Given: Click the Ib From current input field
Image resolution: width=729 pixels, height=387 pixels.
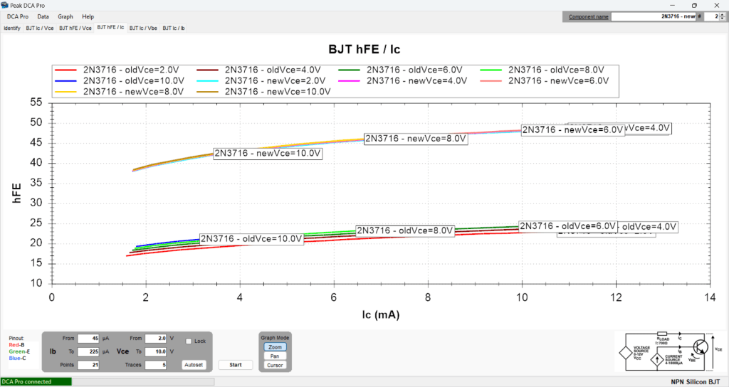Looking at the screenshot, I should 89,339.
